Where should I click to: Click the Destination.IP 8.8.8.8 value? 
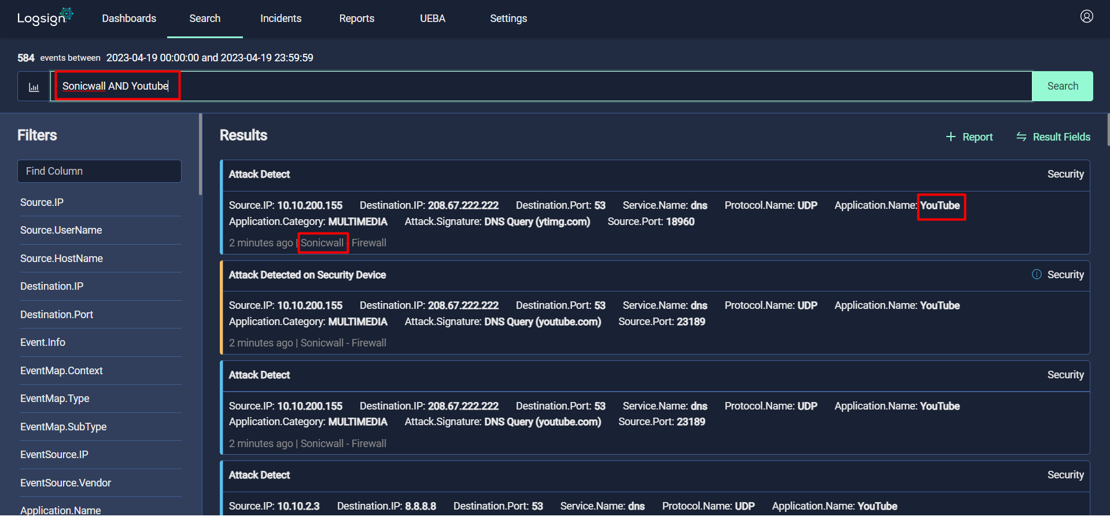(x=421, y=506)
